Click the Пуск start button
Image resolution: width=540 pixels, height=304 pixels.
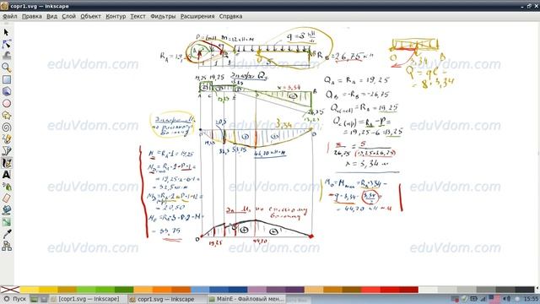point(14,299)
